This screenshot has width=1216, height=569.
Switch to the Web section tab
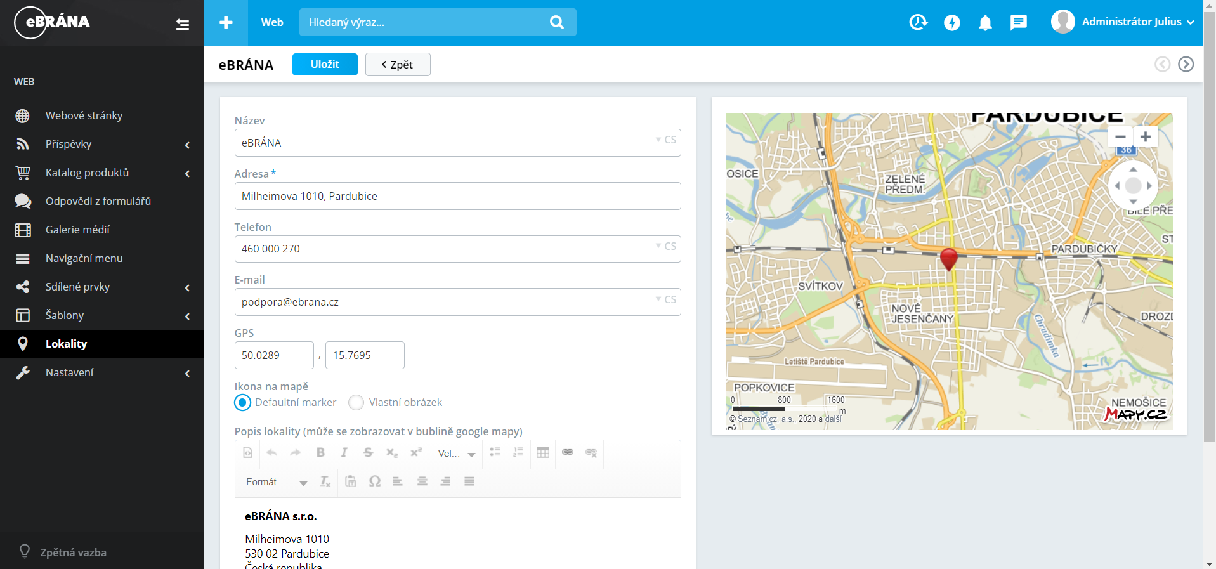(272, 22)
